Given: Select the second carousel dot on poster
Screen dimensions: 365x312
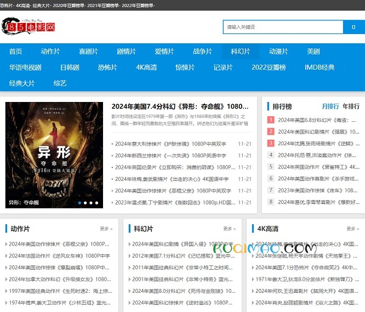Looking at the screenshot, I should (85, 203).
